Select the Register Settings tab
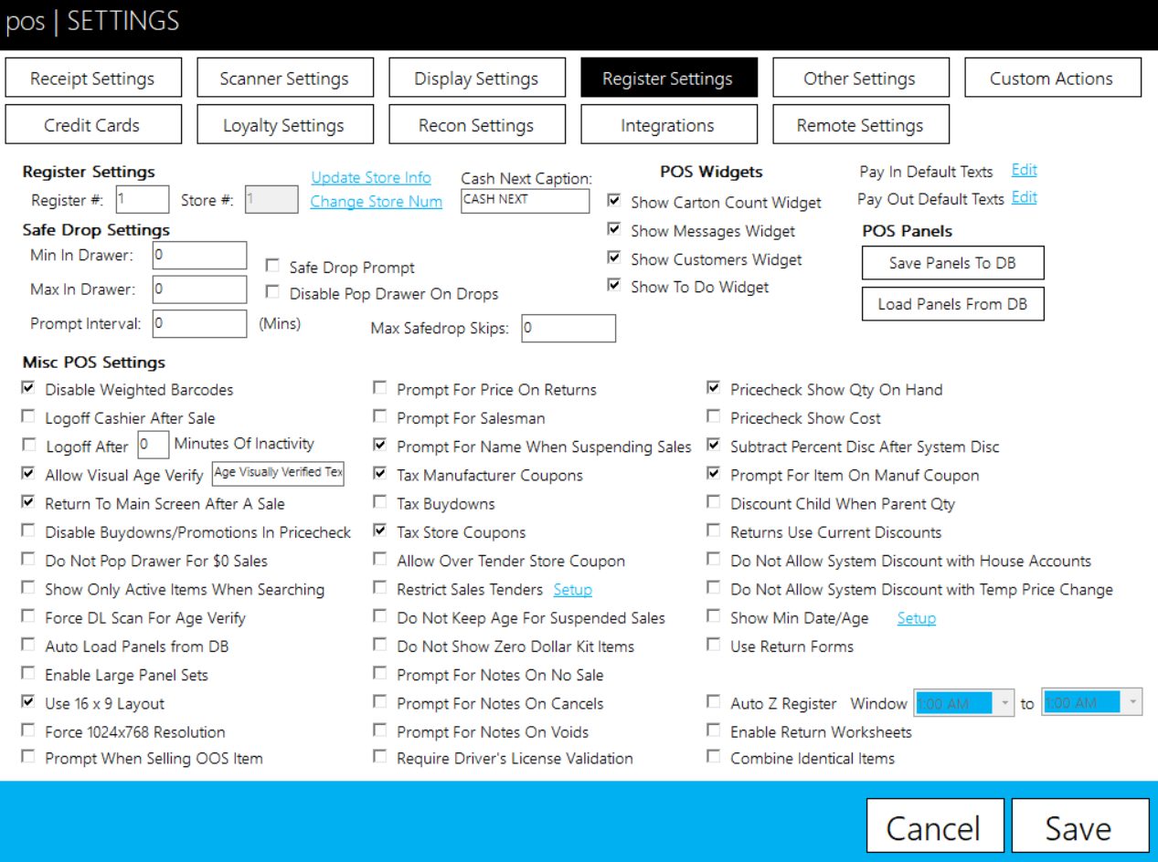Image resolution: width=1158 pixels, height=862 pixels. (x=668, y=79)
